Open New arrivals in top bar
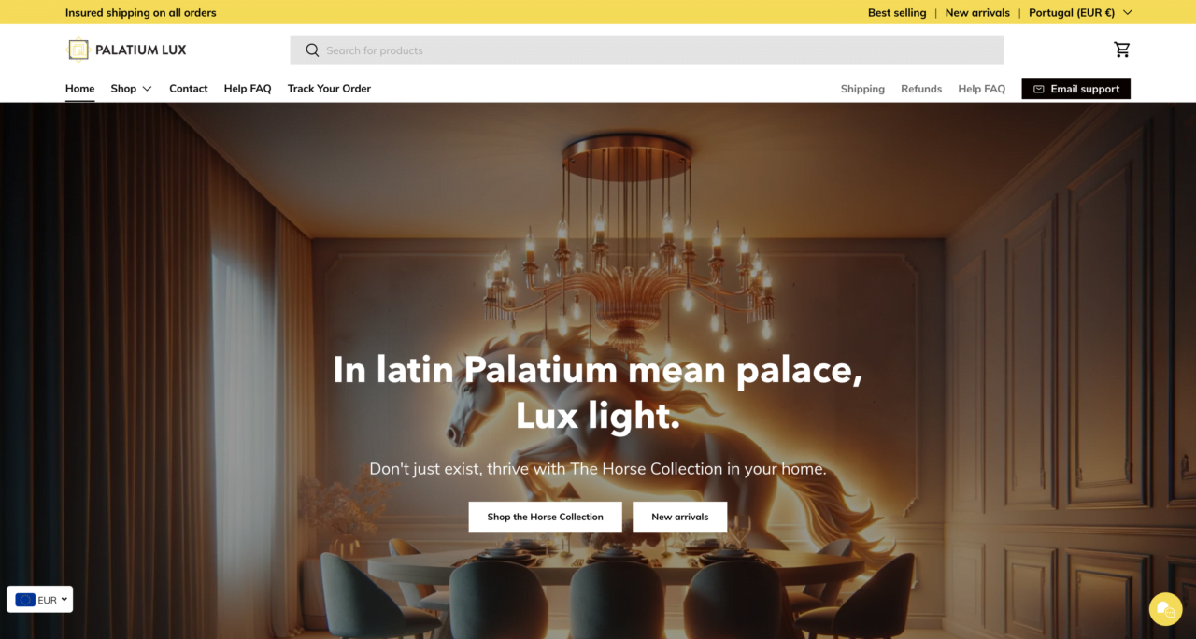The image size is (1196, 639). point(977,13)
